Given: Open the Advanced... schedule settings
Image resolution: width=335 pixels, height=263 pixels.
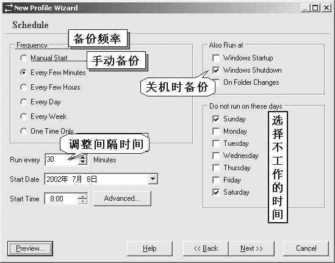Looking at the screenshot, I should pyautogui.click(x=122, y=198).
